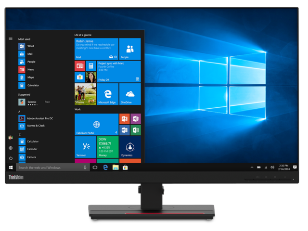The height and width of the screenshot is (231, 308).
Task: Click the Power button in Start menu
Action: tap(11, 158)
